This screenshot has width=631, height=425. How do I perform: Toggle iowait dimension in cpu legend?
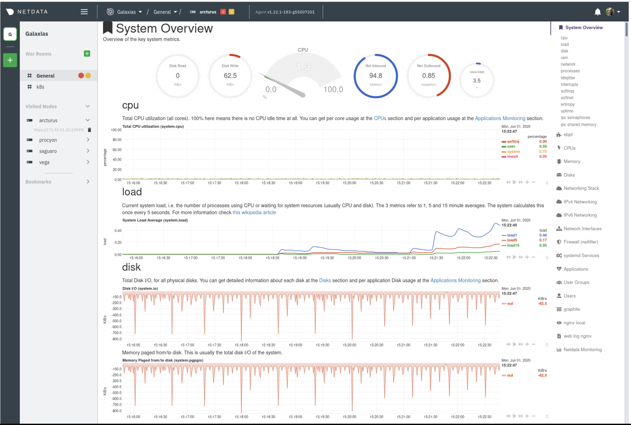click(512, 157)
